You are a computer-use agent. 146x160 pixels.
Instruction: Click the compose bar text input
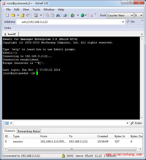point(70,123)
